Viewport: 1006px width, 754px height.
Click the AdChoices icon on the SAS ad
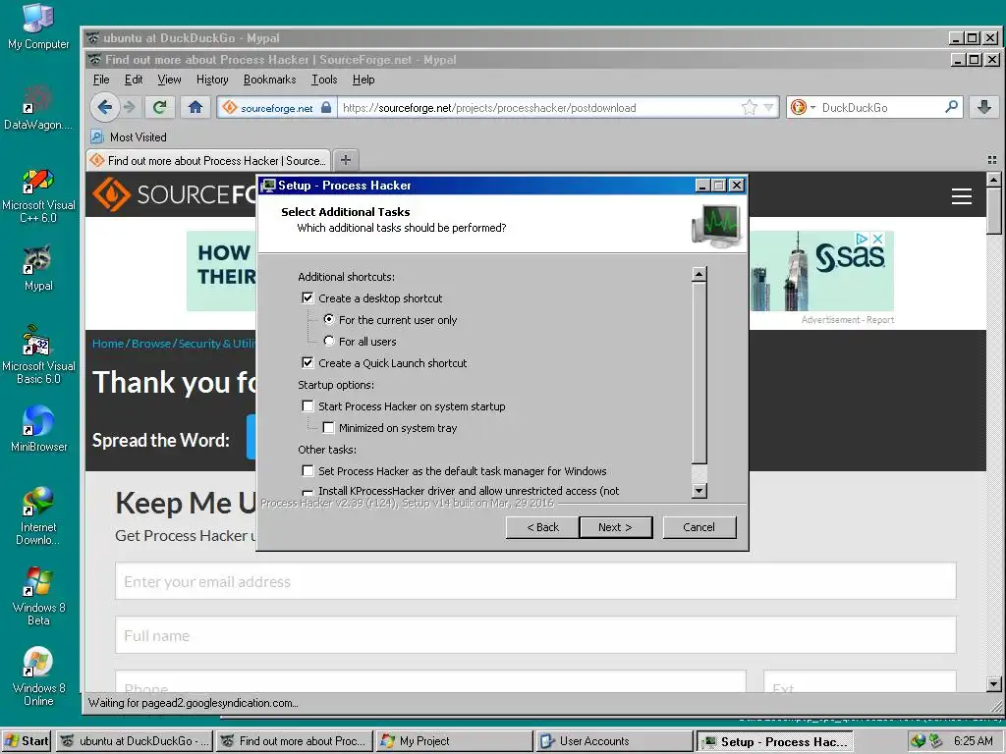(863, 239)
